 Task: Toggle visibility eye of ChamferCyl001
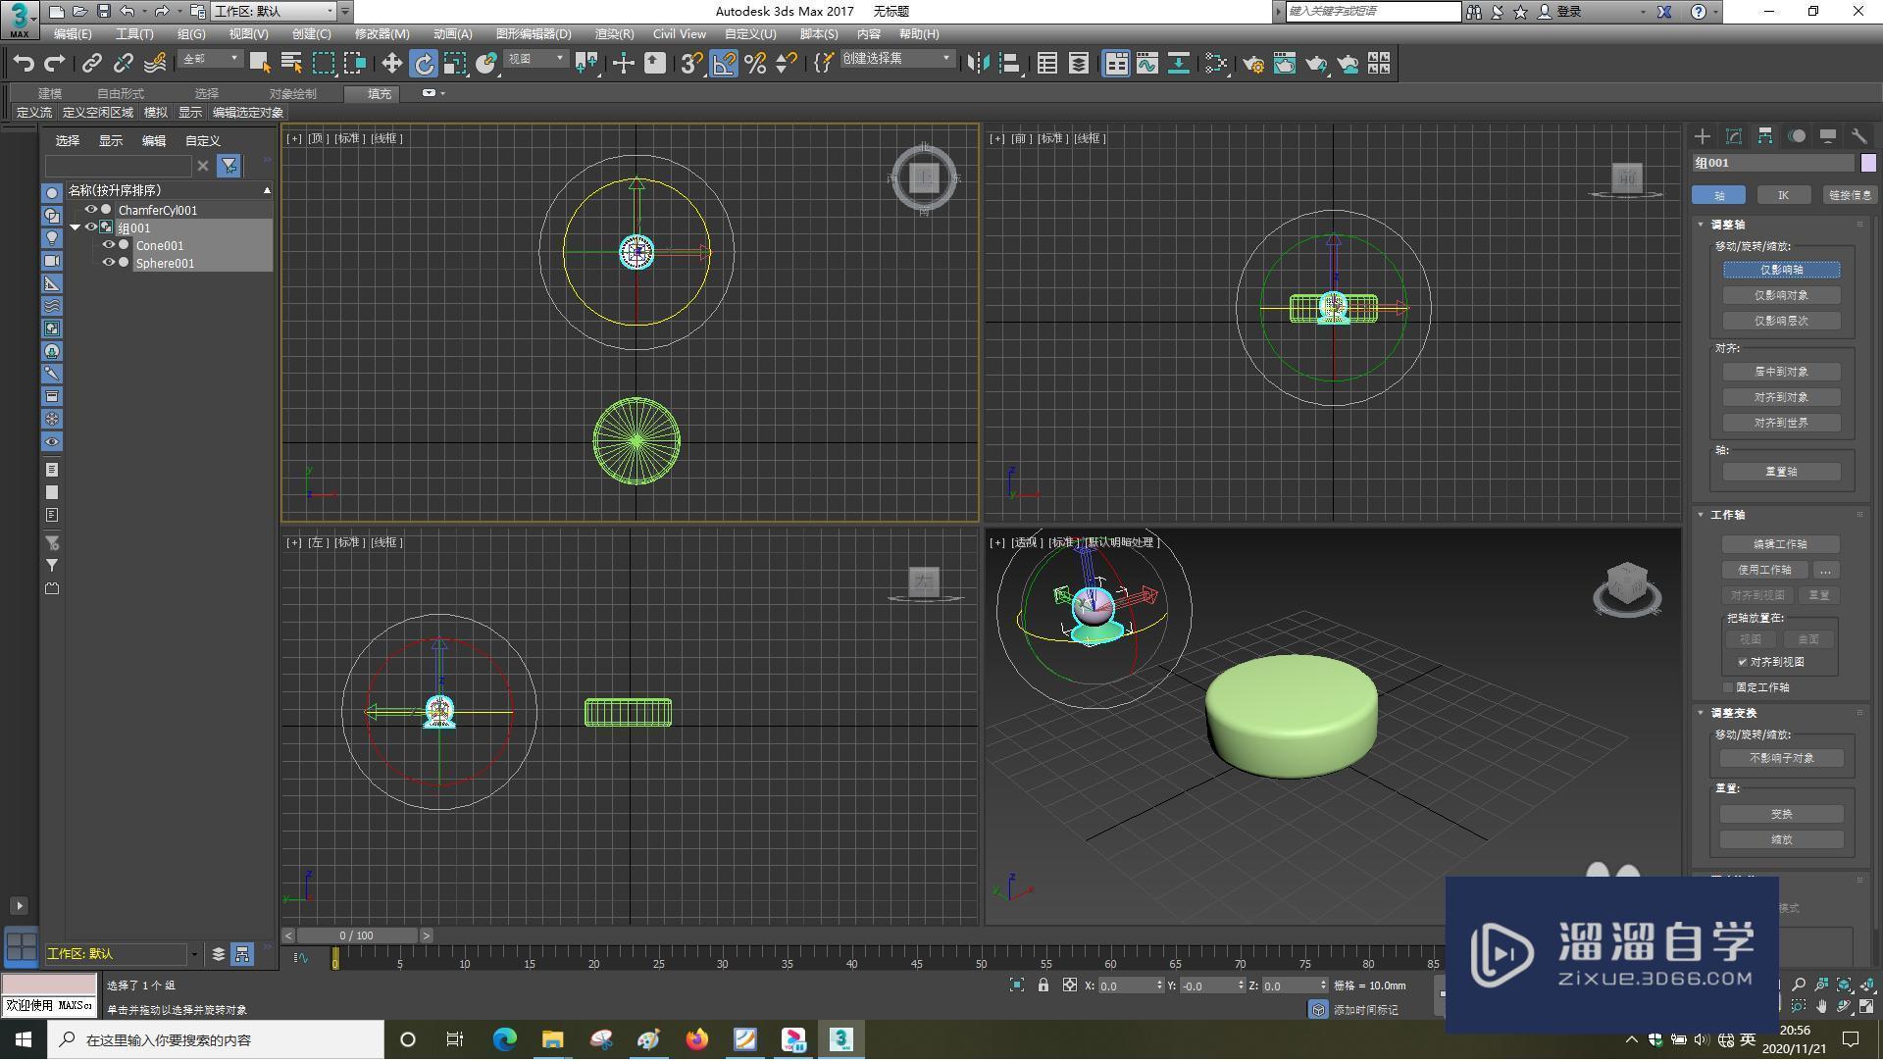coord(90,210)
